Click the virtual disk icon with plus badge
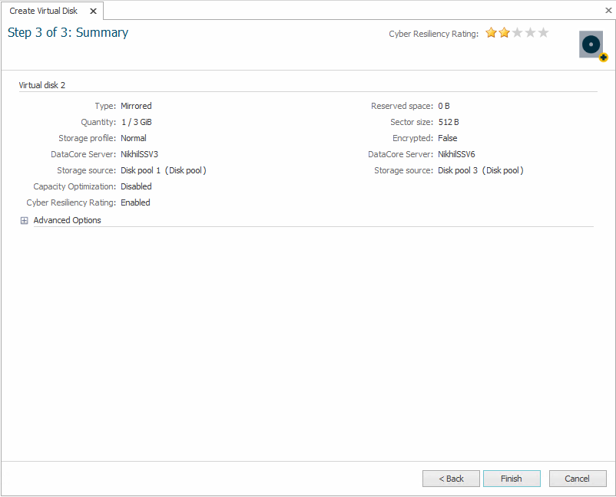Screen dimensions: 616x497 tap(591, 45)
